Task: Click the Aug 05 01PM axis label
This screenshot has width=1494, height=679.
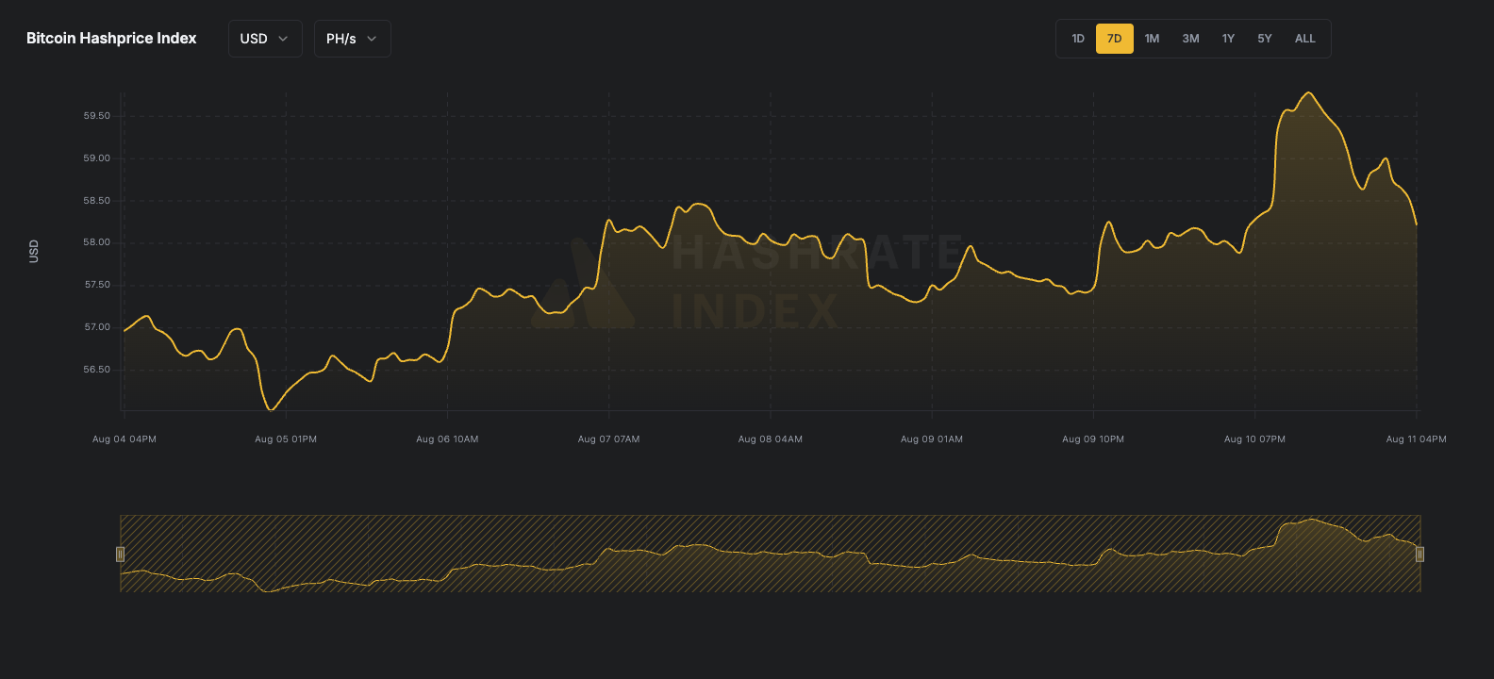Action: click(286, 439)
